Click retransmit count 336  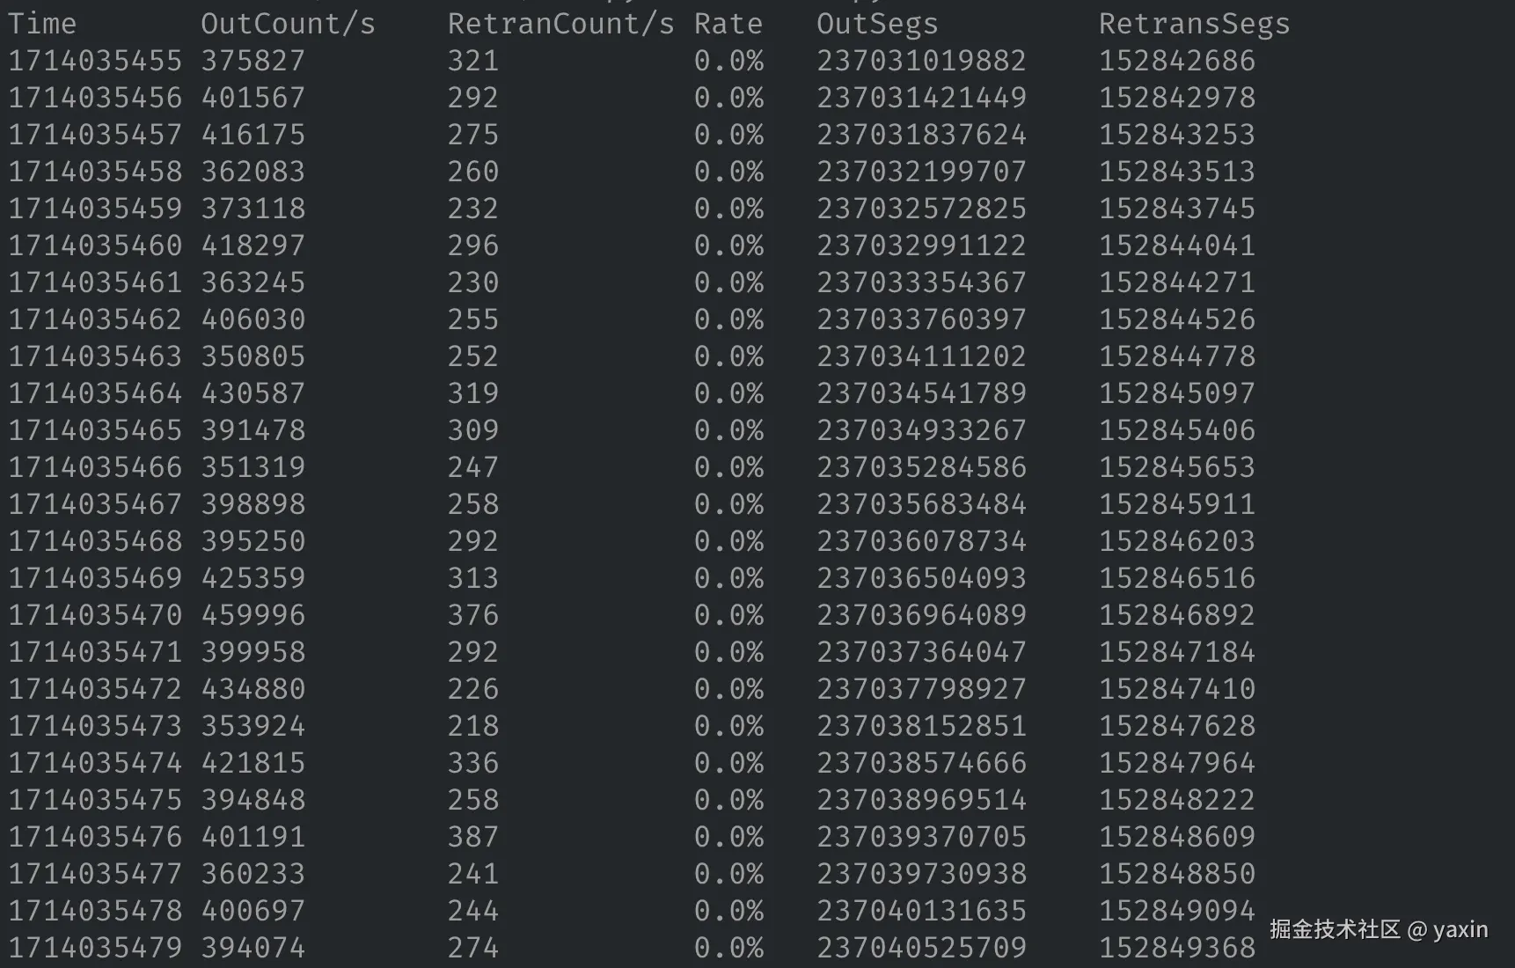click(473, 763)
